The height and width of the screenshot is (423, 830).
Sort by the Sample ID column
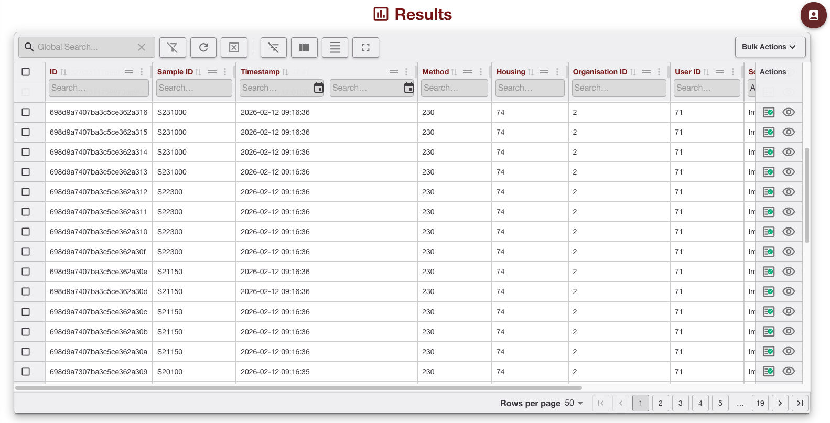tap(198, 72)
